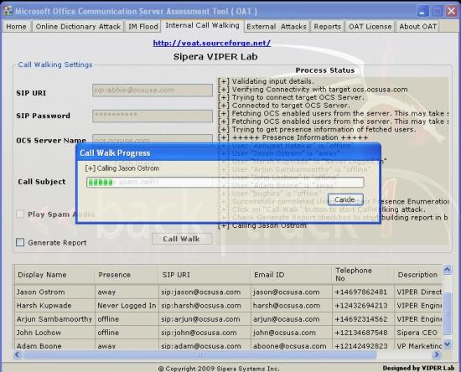Click phone number +12432694213
Image resolution: width=461 pixels, height=372 pixels.
click(363, 306)
